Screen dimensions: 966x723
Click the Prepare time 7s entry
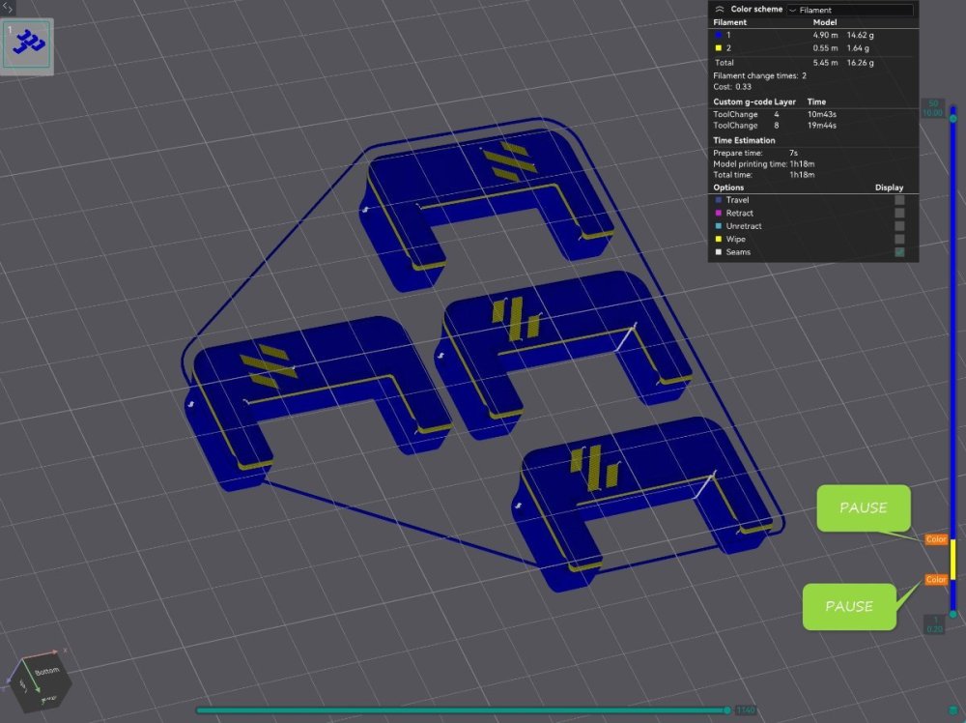[x=755, y=153]
